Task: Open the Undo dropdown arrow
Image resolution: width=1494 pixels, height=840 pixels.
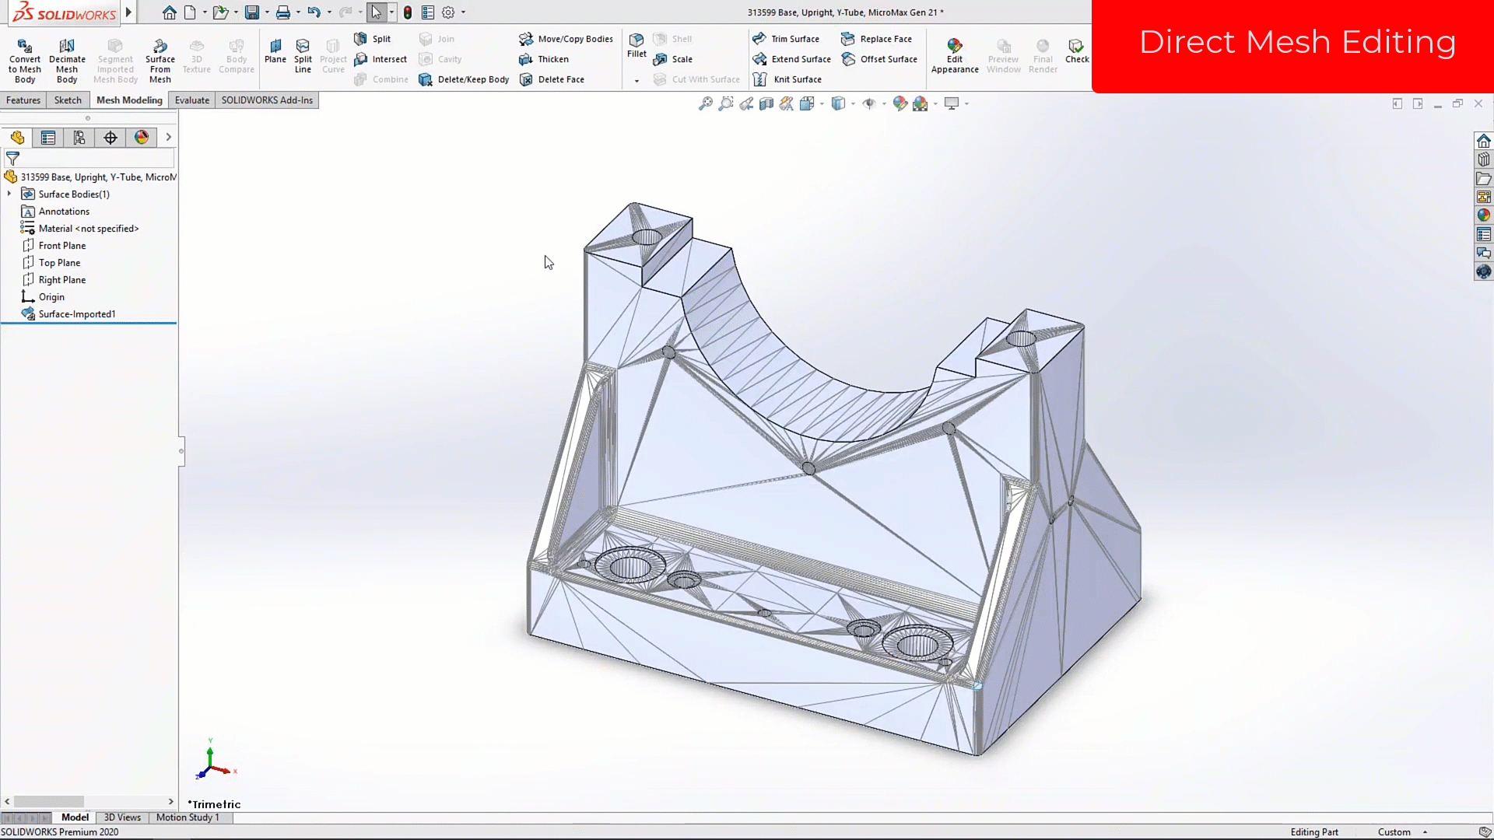Action: click(x=329, y=12)
